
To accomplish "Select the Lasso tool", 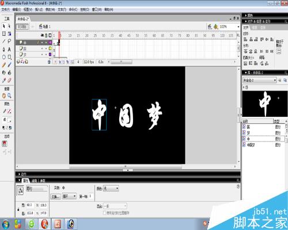I will (9, 41).
